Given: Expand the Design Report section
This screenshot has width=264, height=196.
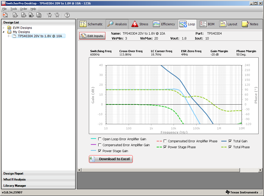Looking at the screenshot, I should (x=38, y=174).
